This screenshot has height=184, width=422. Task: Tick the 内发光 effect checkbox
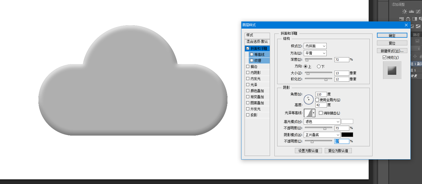248,79
